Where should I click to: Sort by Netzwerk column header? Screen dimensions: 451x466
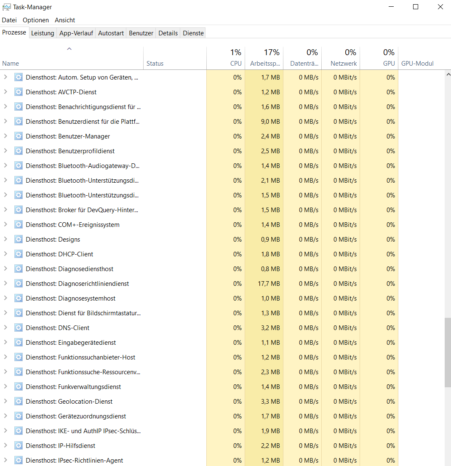click(x=341, y=58)
